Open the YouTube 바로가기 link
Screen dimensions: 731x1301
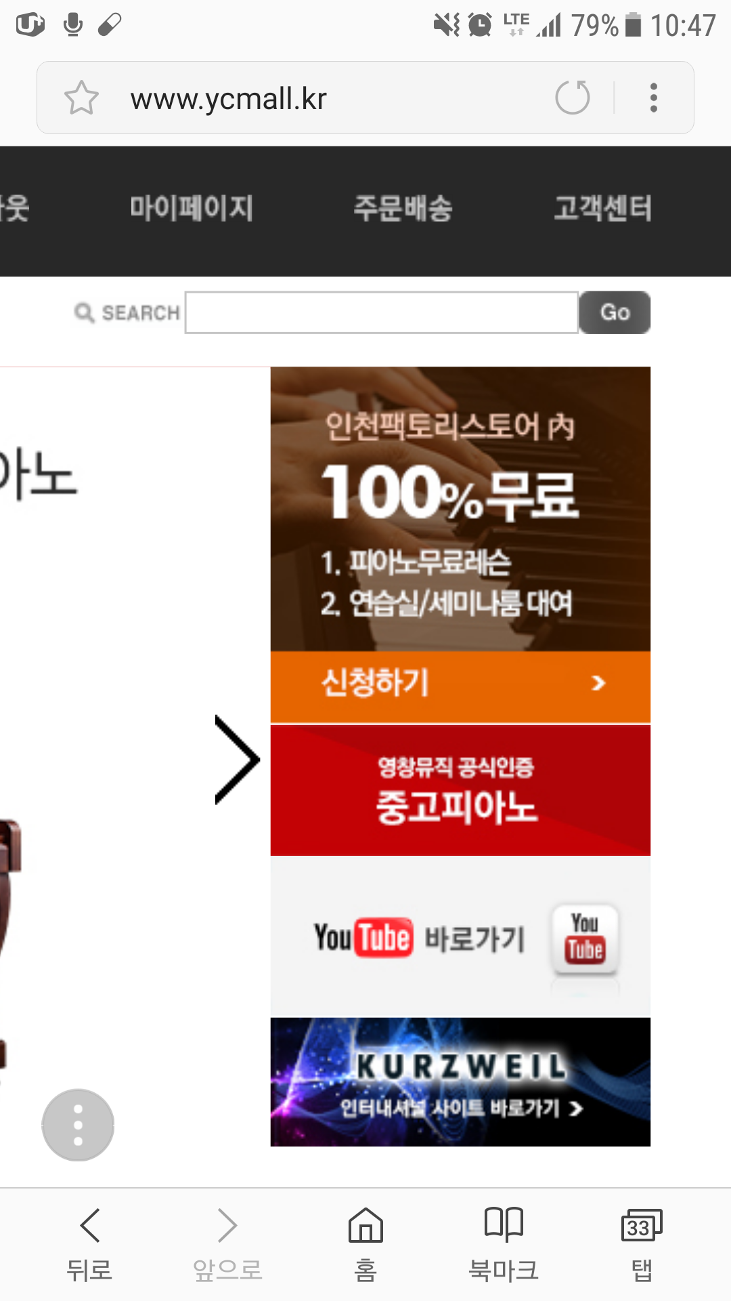(420, 938)
